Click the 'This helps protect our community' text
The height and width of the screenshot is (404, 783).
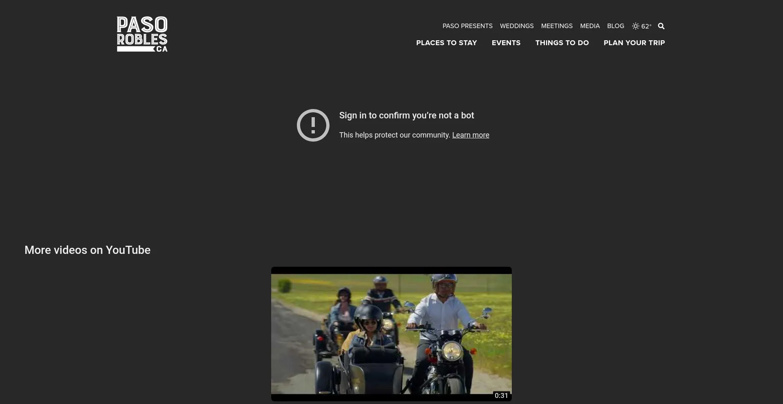(x=394, y=135)
